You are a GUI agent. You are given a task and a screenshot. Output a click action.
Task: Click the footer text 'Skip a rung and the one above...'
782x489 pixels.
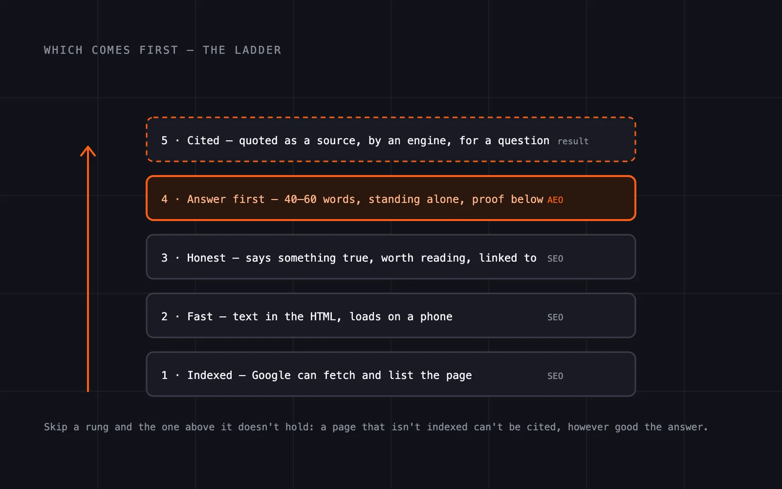[376, 427]
